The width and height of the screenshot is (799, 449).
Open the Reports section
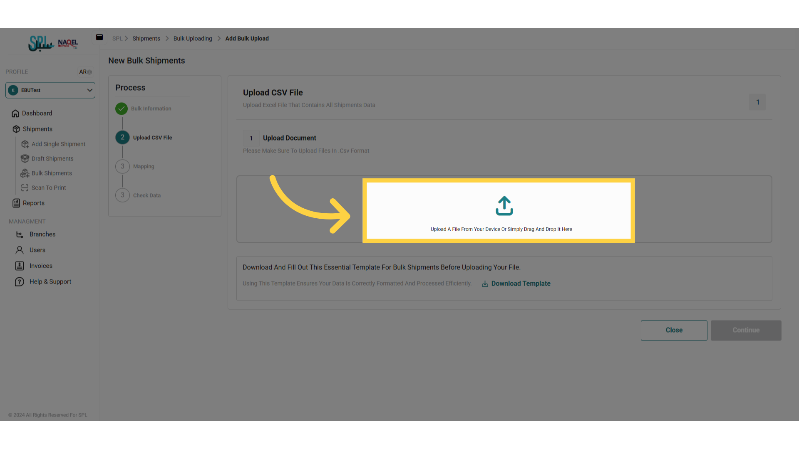point(34,203)
